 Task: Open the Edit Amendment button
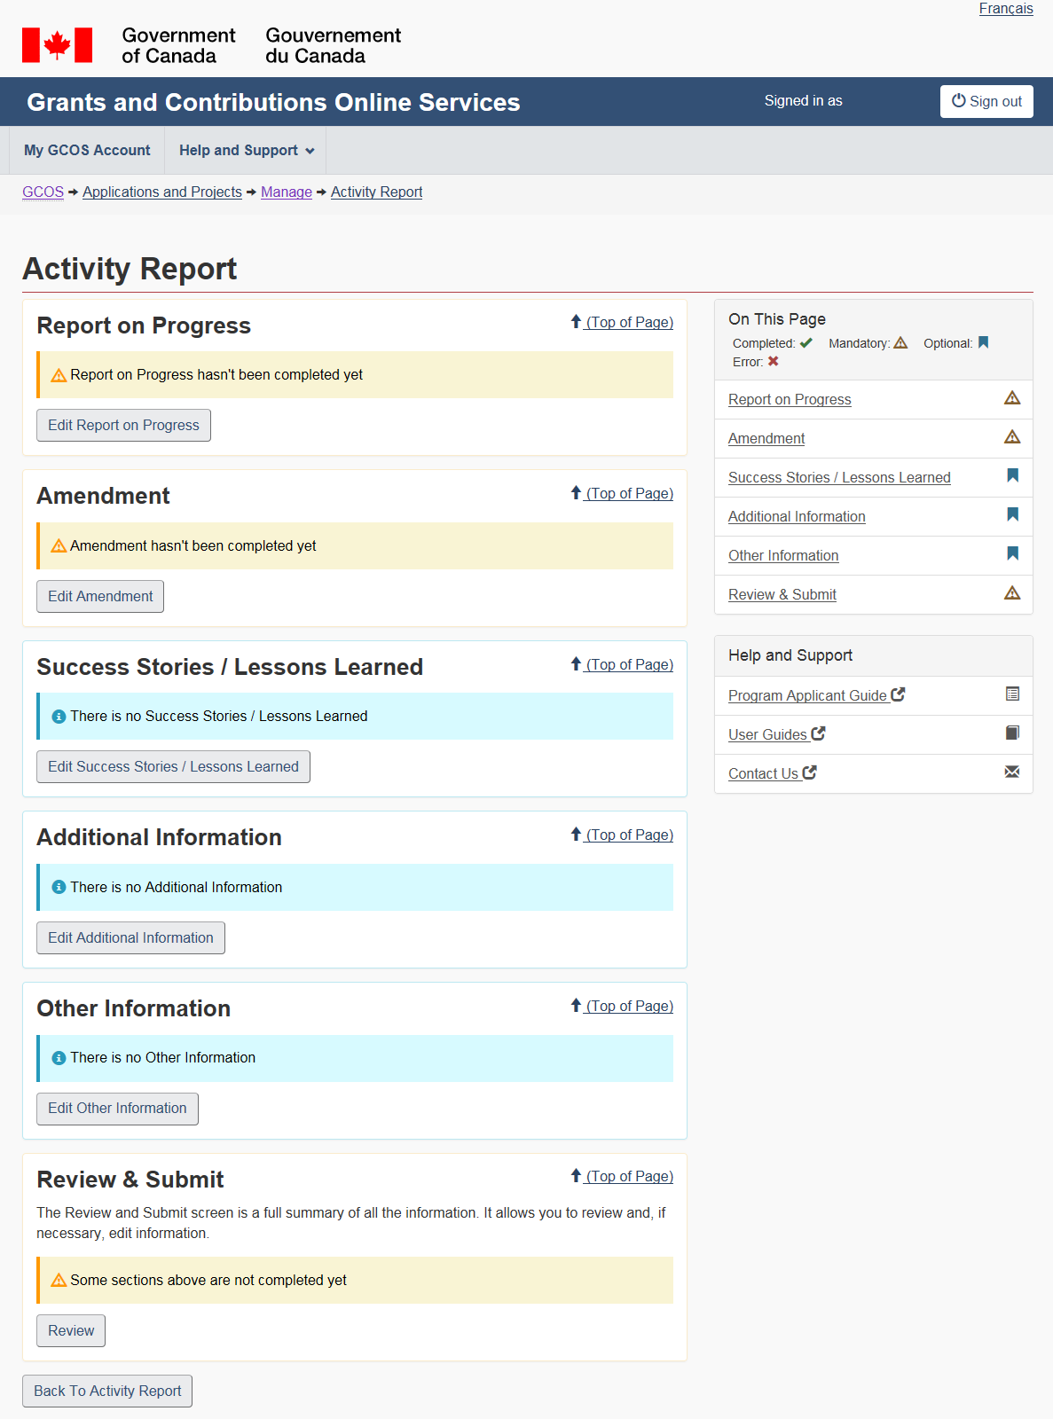pos(100,597)
